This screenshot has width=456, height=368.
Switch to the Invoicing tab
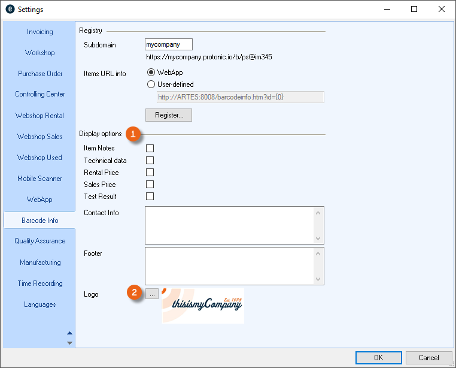(x=39, y=32)
